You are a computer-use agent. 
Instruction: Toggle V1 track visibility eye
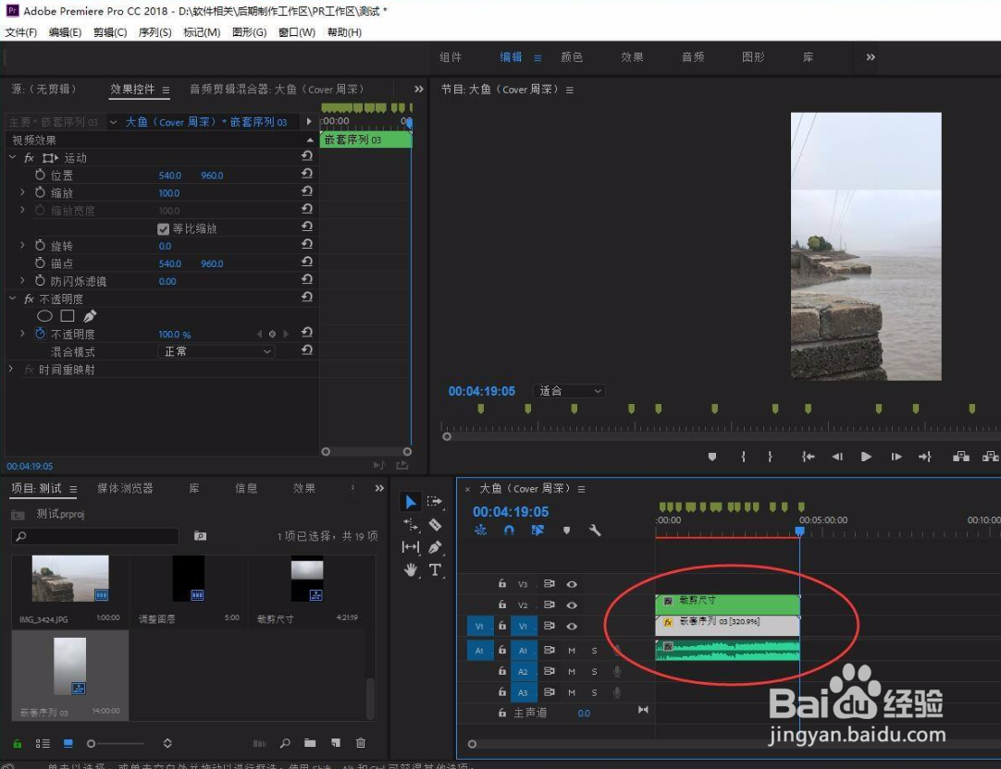[572, 626]
